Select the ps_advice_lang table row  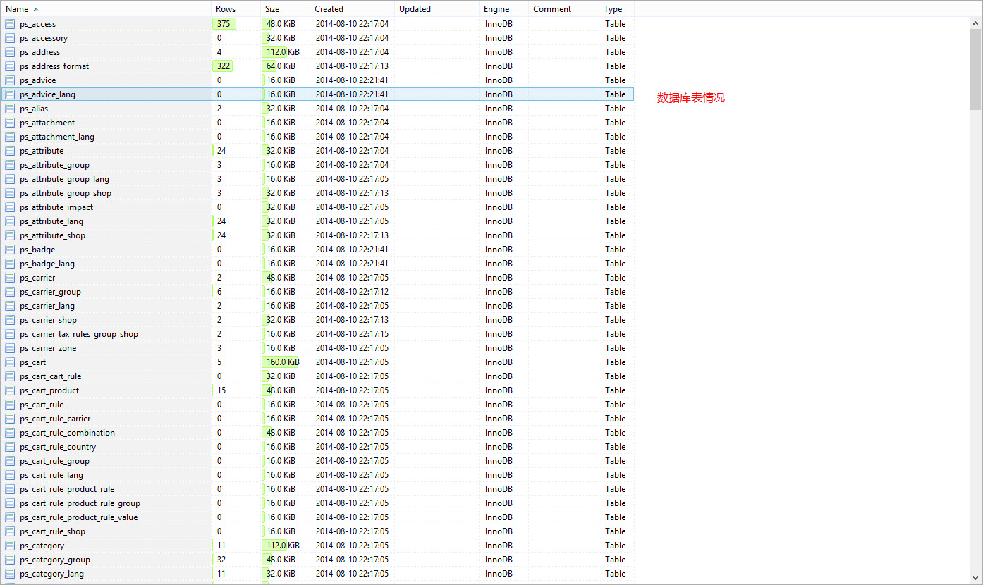coord(48,94)
